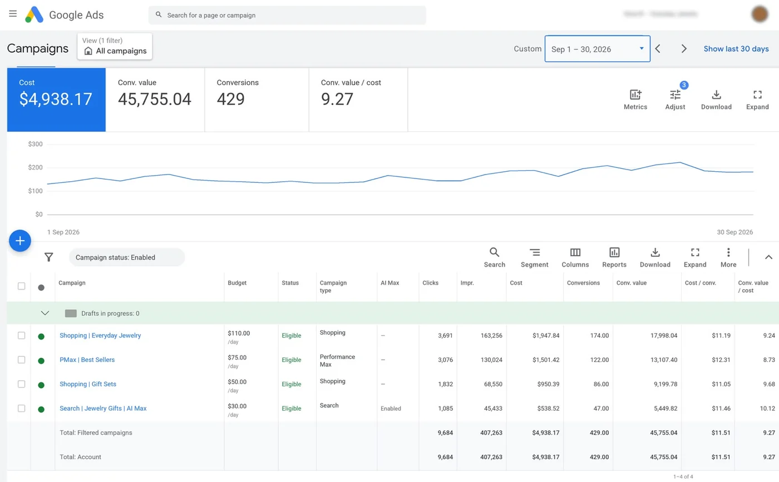Open the status column header dot
Screen dimensions: 779x482
(x=41, y=287)
